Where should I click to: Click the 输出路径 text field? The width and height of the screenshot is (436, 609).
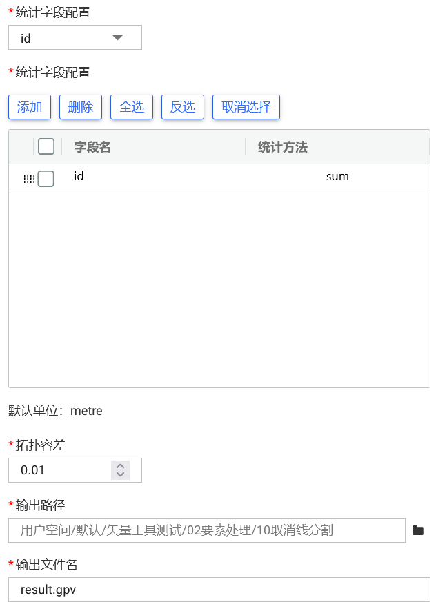click(207, 530)
